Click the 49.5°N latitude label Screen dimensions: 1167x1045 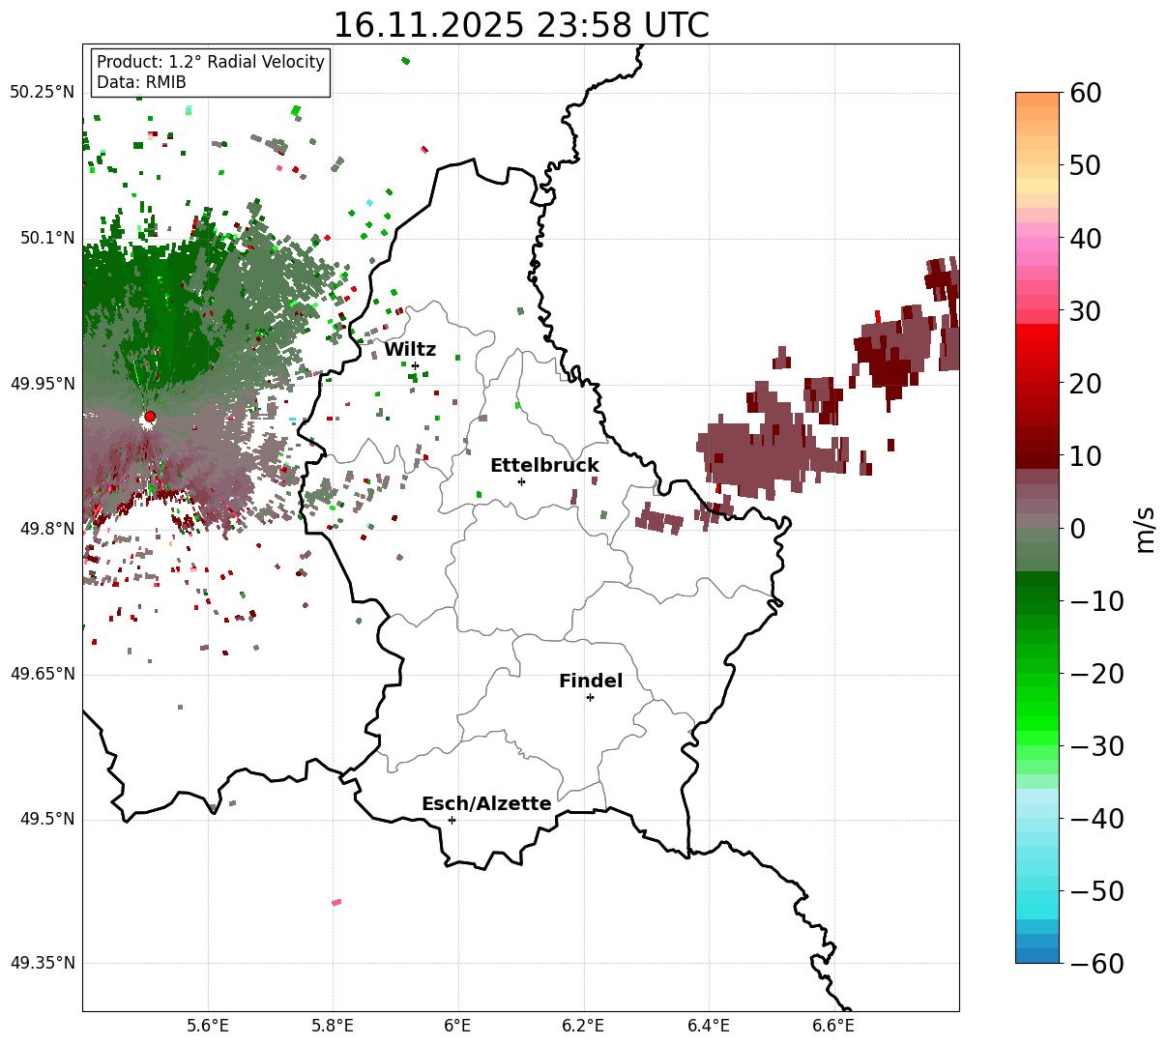(46, 820)
